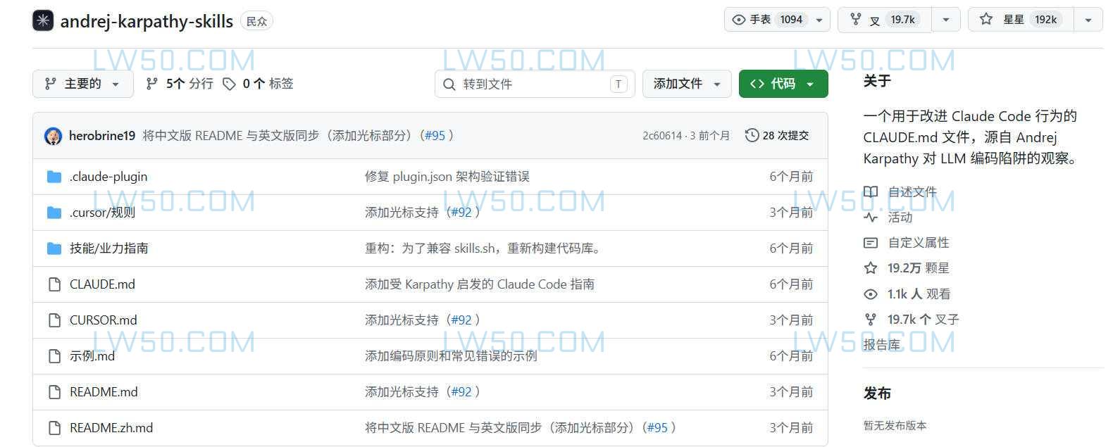Open the 主要的 branch selector dropdown

point(83,84)
